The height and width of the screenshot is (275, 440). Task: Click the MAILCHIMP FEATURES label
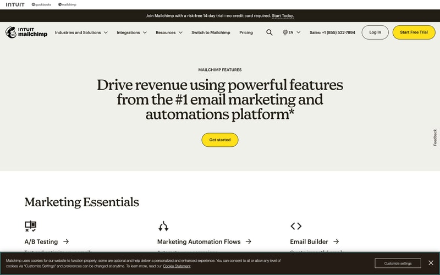220,70
